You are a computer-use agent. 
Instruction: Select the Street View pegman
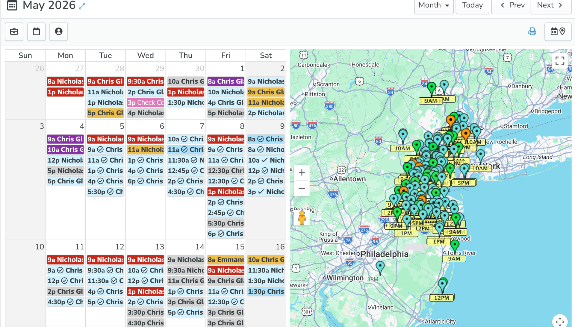point(302,217)
